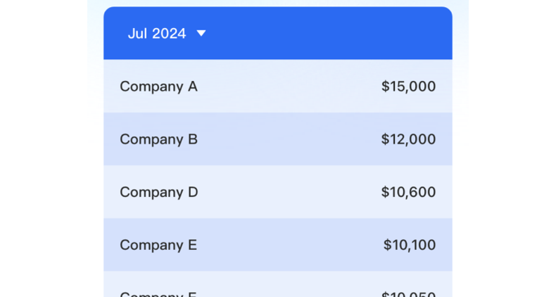The width and height of the screenshot is (556, 297).
Task: Open the Jul 2024 month selector
Action: coord(157,33)
